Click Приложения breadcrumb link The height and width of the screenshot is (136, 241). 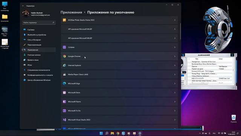pyautogui.click(x=71, y=12)
